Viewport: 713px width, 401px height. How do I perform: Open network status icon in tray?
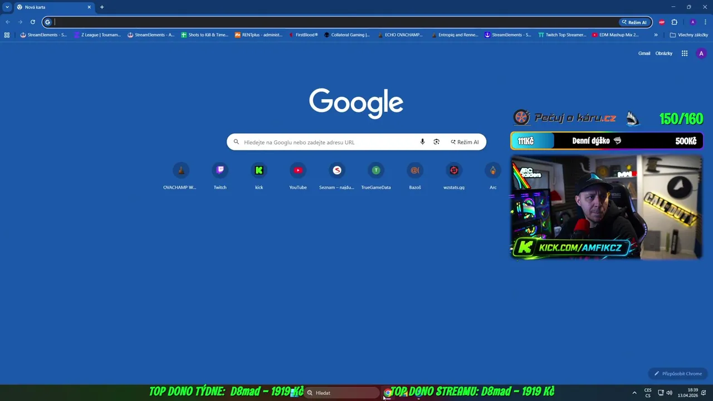click(661, 393)
